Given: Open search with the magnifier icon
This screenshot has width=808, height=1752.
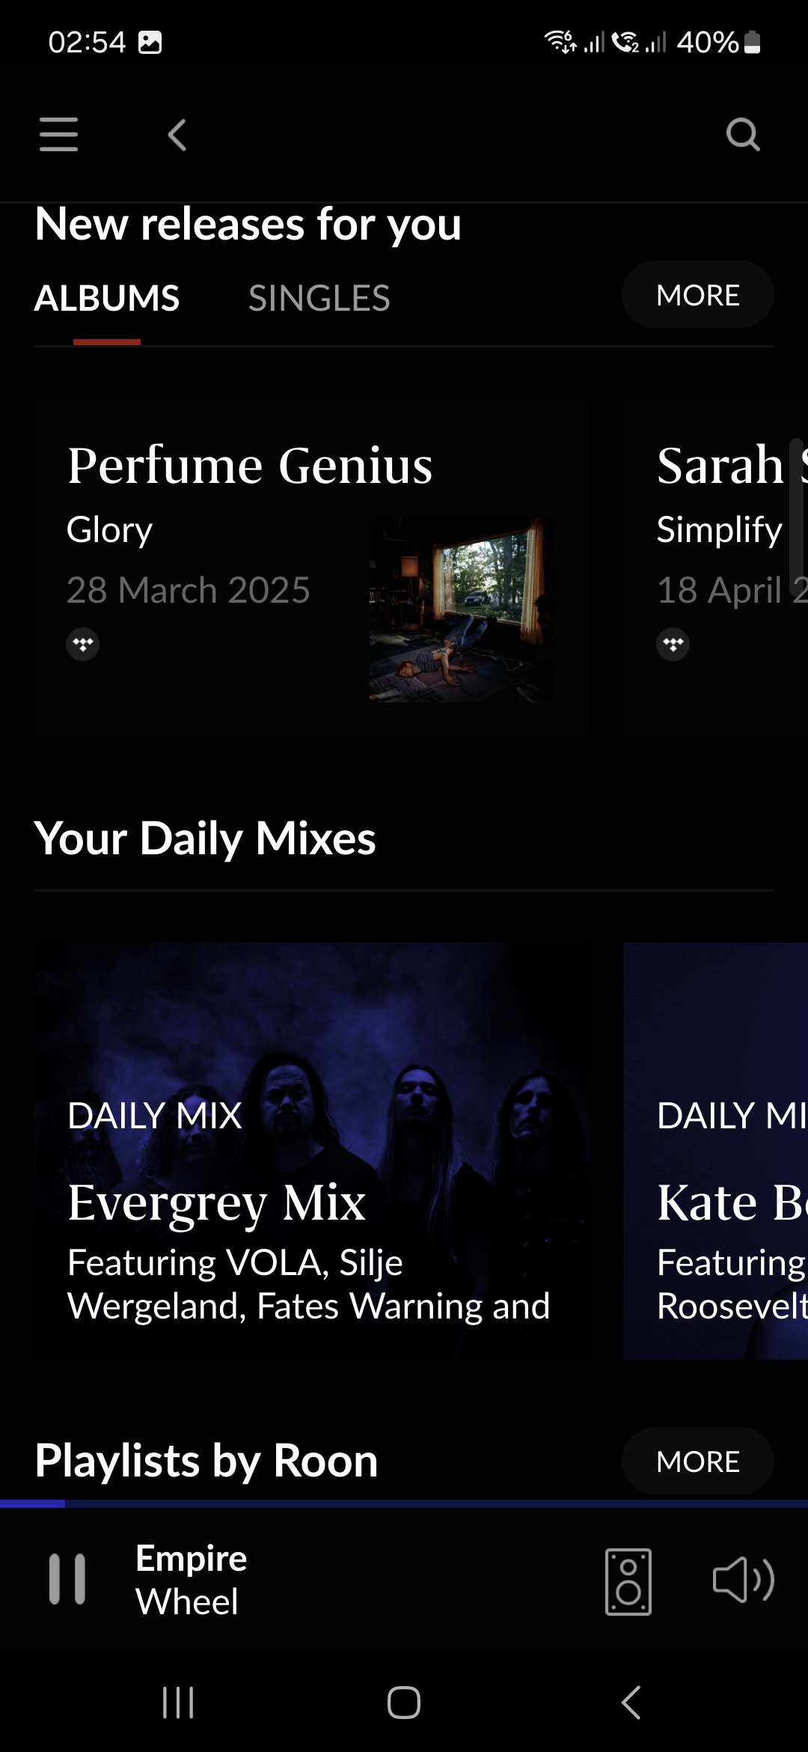Looking at the screenshot, I should [743, 135].
